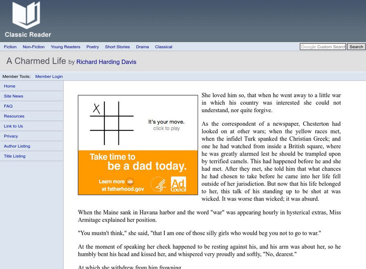
Task: Select the Drama category
Action: 142,47
